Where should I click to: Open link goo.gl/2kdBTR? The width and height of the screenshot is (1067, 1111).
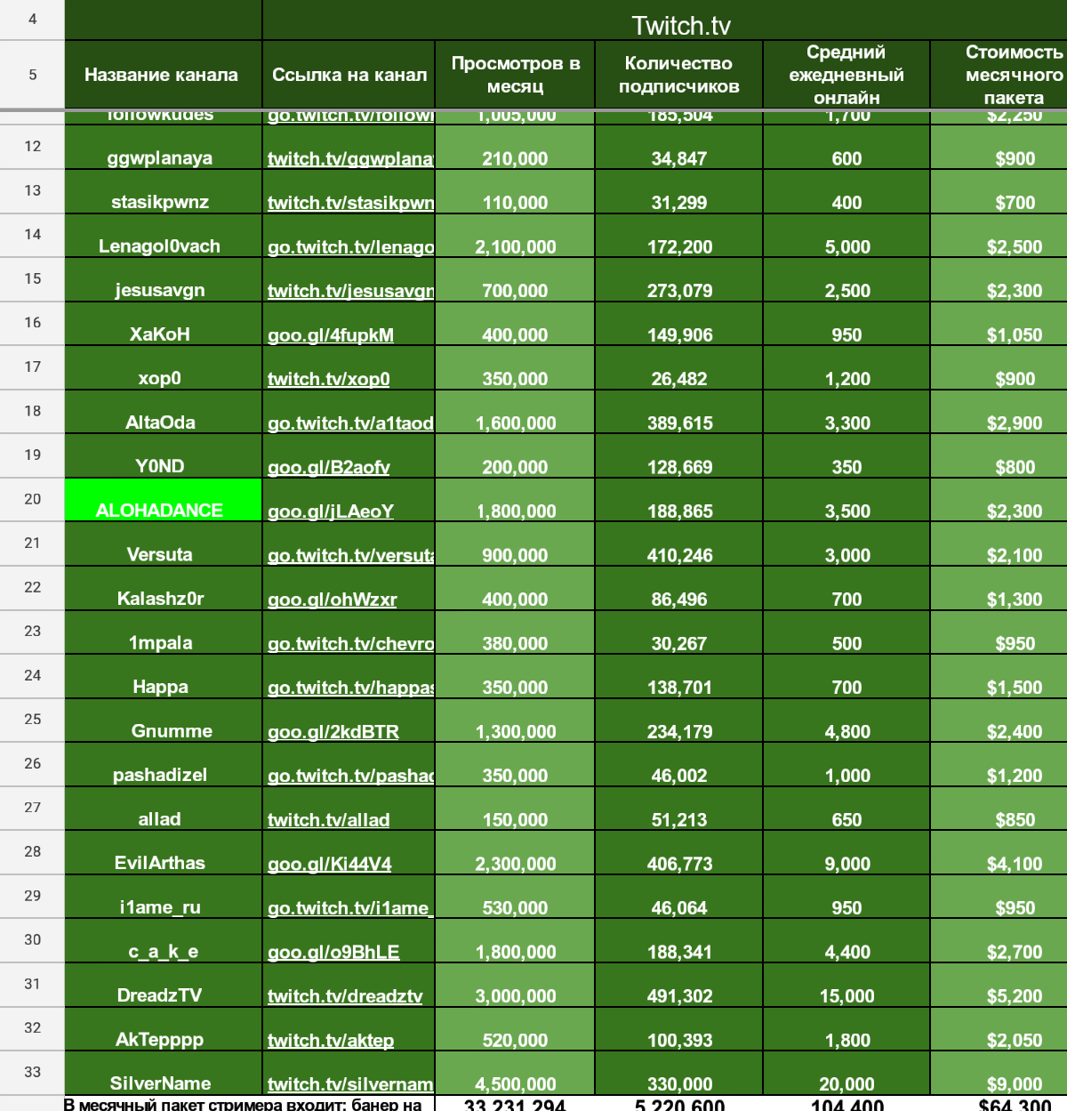(x=333, y=732)
